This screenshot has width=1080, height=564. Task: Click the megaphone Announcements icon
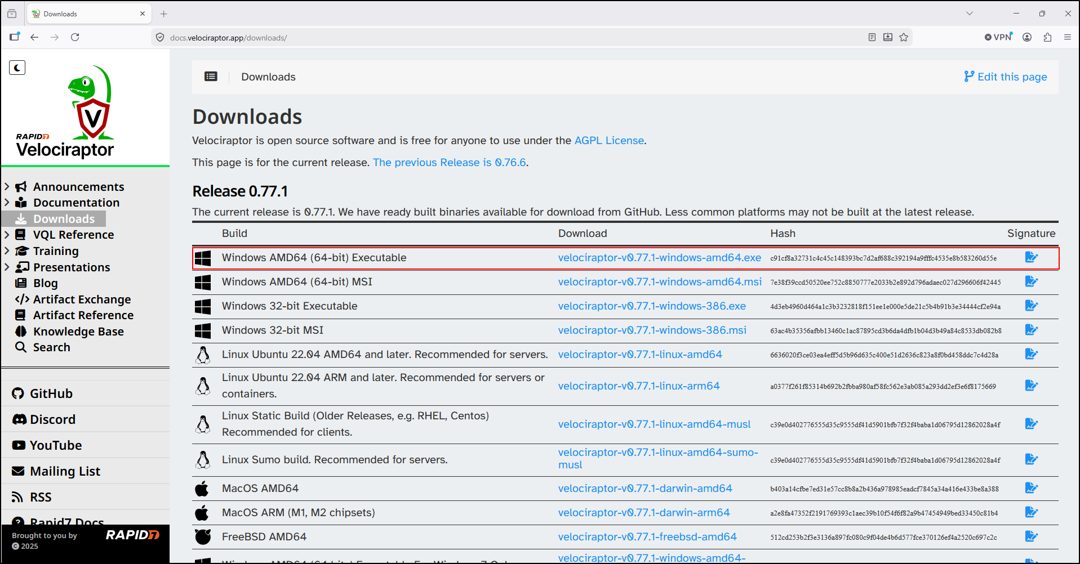point(21,186)
